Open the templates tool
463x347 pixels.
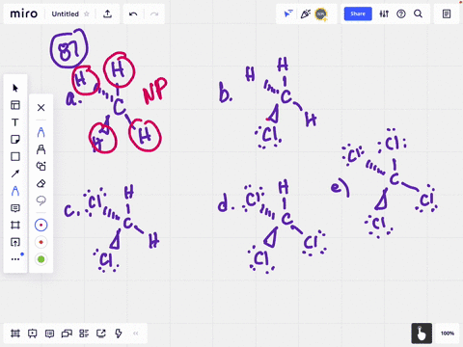click(x=15, y=105)
